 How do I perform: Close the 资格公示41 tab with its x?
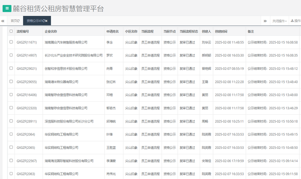coord(46,21)
